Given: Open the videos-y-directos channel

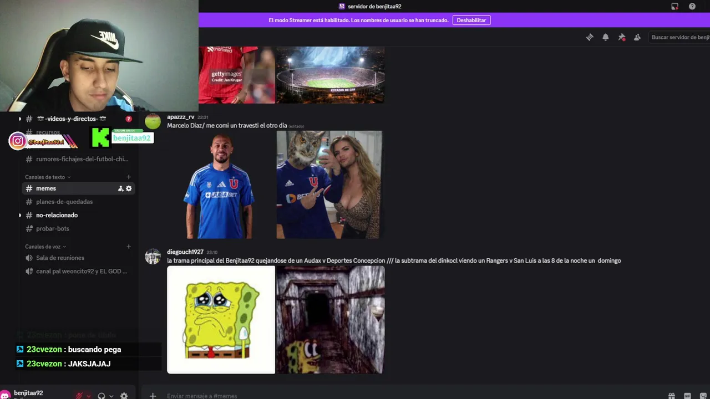Looking at the screenshot, I should click(77, 119).
